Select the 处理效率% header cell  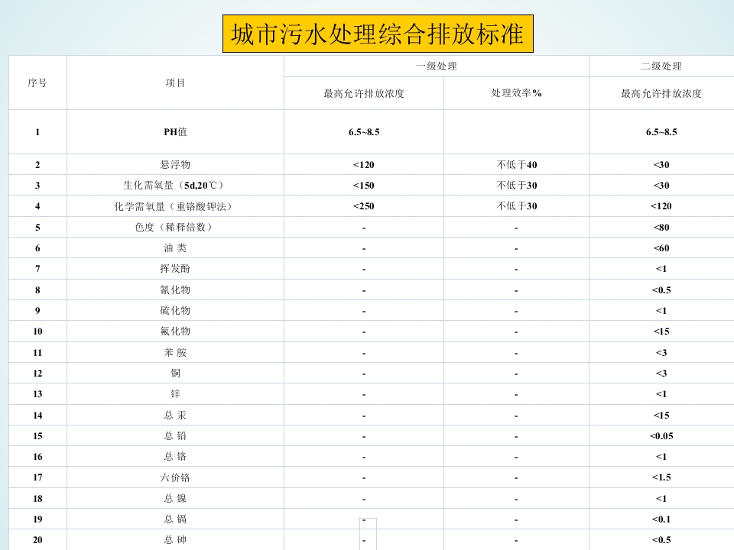[516, 93]
